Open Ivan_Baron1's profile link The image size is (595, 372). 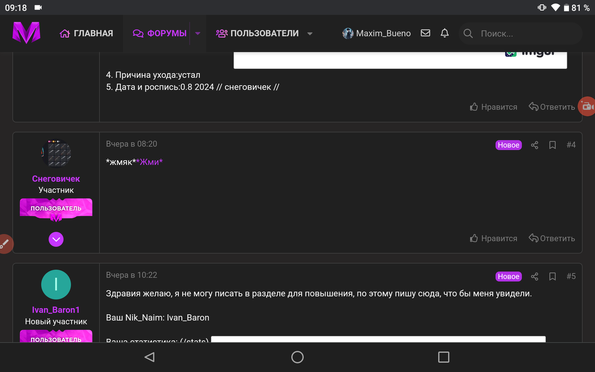(56, 310)
